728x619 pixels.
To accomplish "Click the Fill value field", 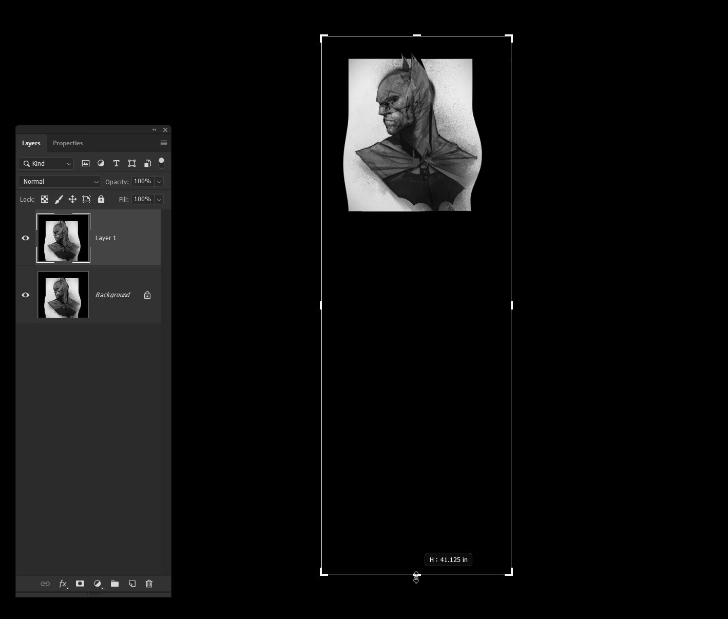I will 143,199.
